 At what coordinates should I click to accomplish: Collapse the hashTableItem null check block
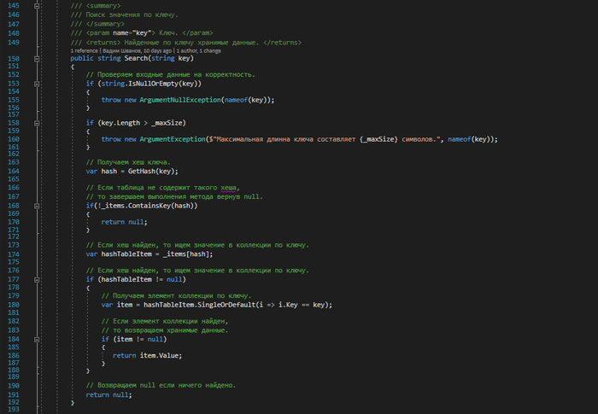point(37,279)
